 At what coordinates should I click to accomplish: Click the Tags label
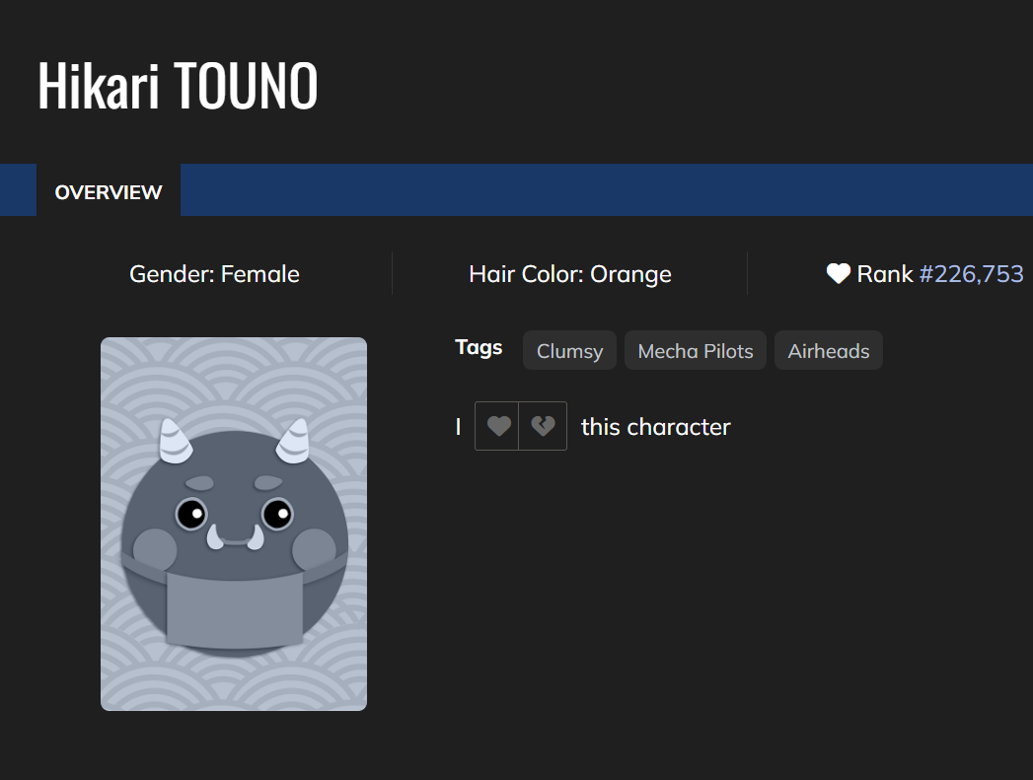click(x=479, y=347)
